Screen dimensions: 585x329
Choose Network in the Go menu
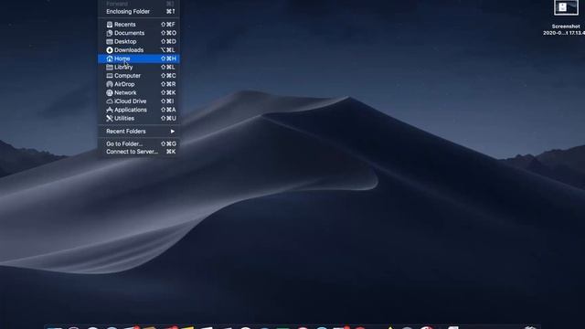pos(139,93)
